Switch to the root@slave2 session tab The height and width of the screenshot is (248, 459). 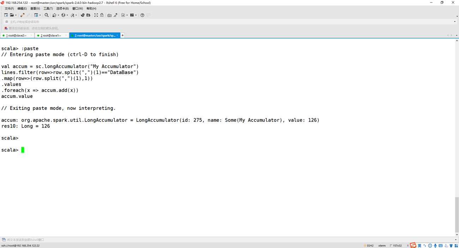[17, 36]
